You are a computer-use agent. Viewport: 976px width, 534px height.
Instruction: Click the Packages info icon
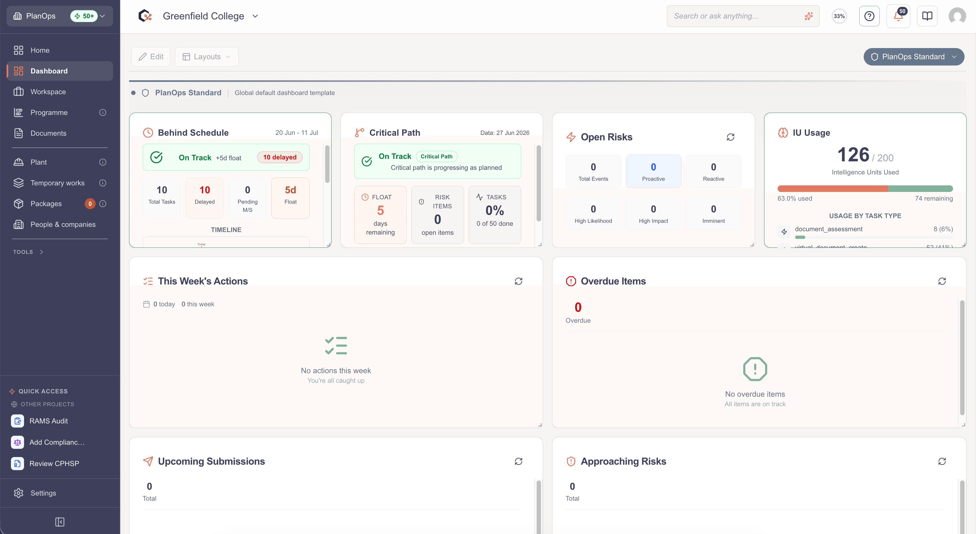(103, 204)
